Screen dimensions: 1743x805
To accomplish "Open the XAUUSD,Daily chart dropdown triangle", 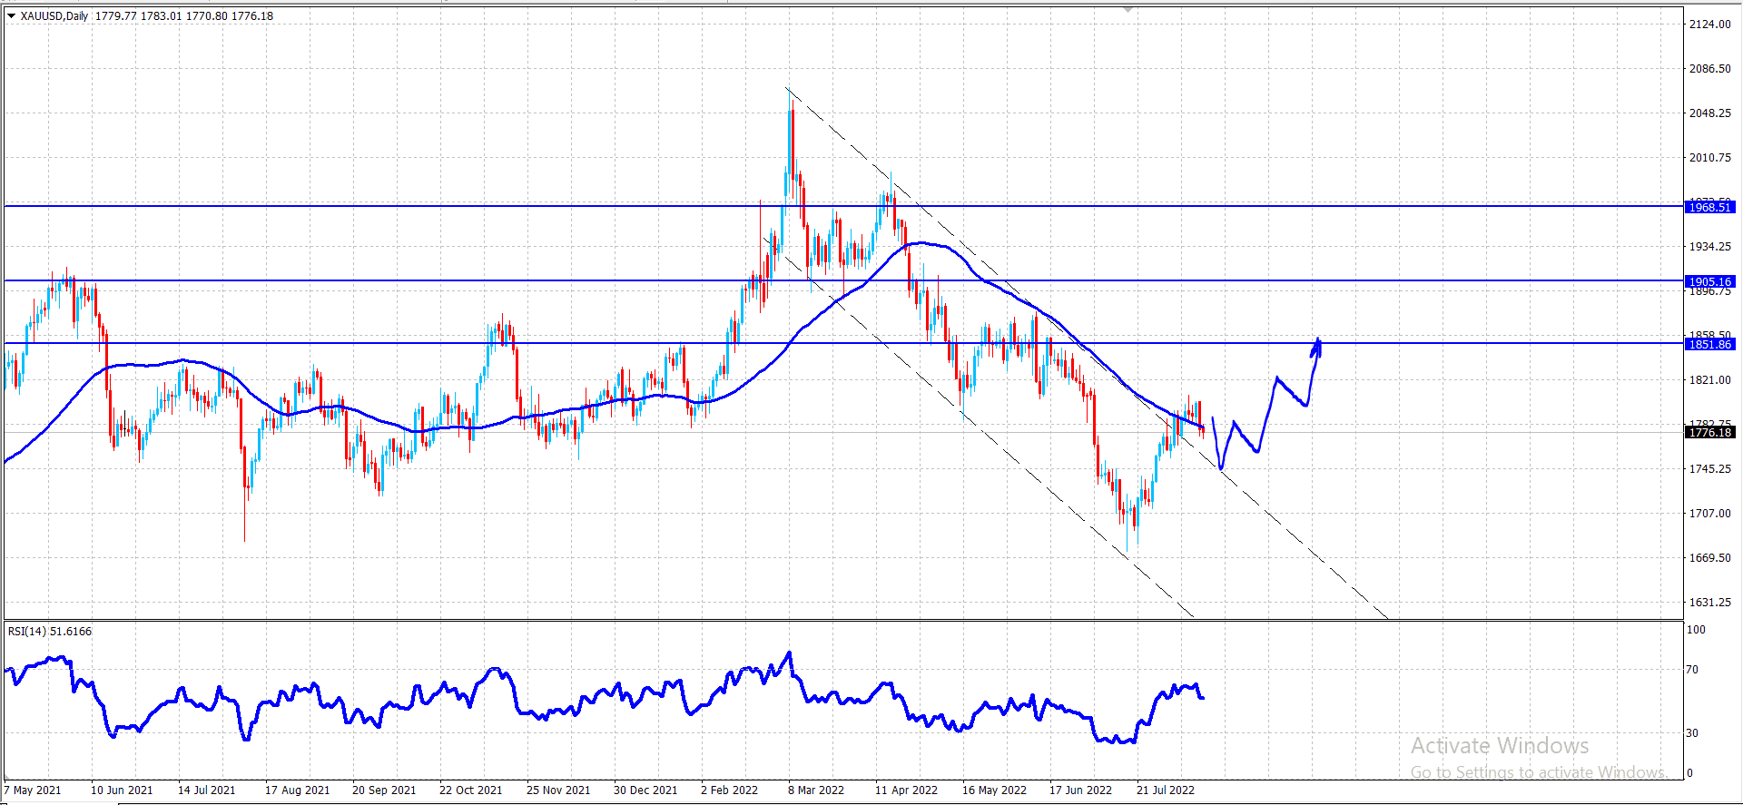I will click(x=11, y=15).
